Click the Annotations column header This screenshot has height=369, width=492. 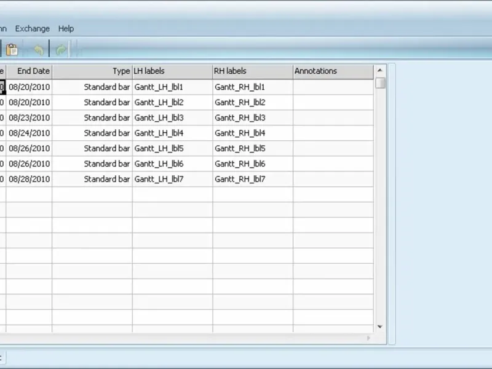point(333,71)
